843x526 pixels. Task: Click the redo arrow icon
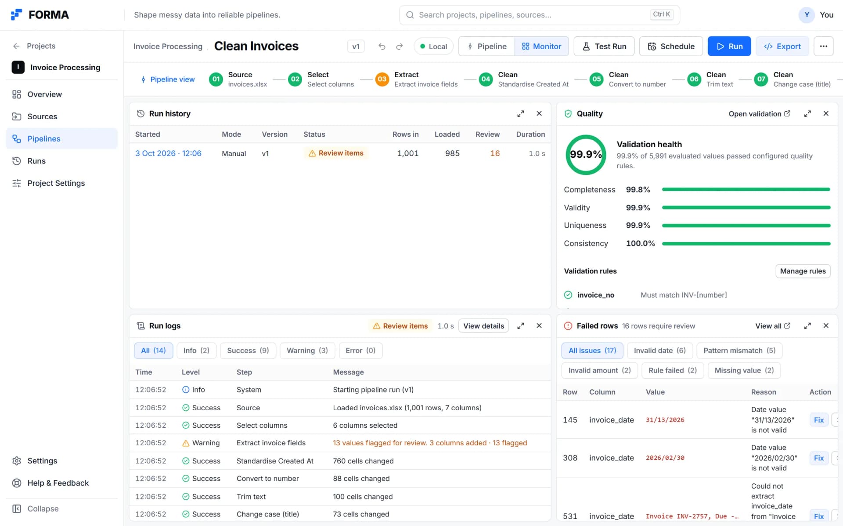pos(399,46)
